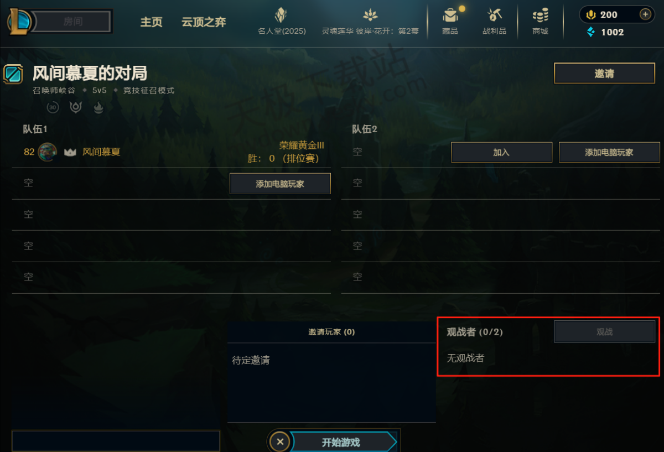Screen dimensions: 664x452
Task: Click the 观战 spectate button
Action: (604, 332)
